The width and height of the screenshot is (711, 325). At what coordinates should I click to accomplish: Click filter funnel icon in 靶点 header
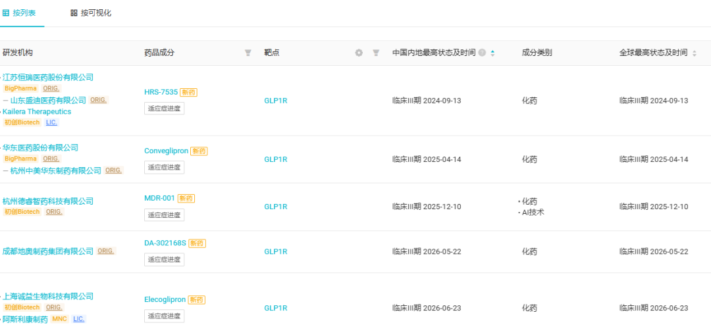click(376, 53)
